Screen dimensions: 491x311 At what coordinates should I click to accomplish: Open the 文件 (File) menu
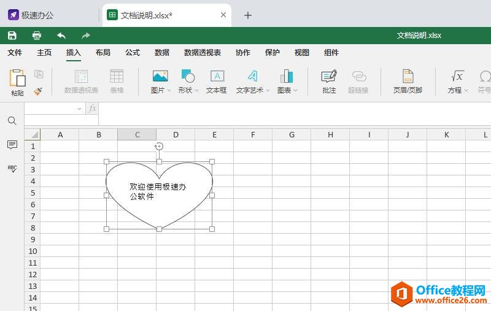pos(15,53)
